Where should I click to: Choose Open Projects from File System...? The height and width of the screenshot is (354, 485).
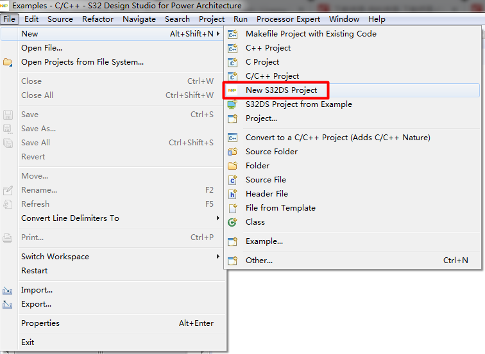pyautogui.click(x=112, y=62)
